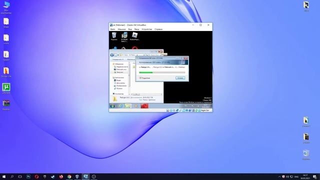Screen dimensions: 320x180
Task: Switch the ENG input language indicator
Action: point(296,176)
